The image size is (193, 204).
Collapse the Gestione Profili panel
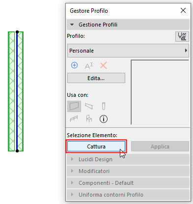coord(128,25)
